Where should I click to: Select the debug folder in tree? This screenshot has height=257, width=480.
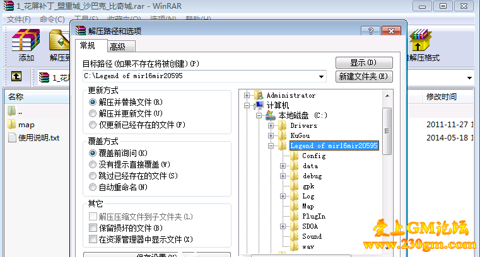pyautogui.click(x=312, y=176)
